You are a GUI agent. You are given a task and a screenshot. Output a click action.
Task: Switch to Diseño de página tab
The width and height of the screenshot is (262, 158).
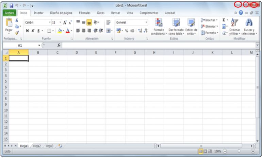click(61, 13)
